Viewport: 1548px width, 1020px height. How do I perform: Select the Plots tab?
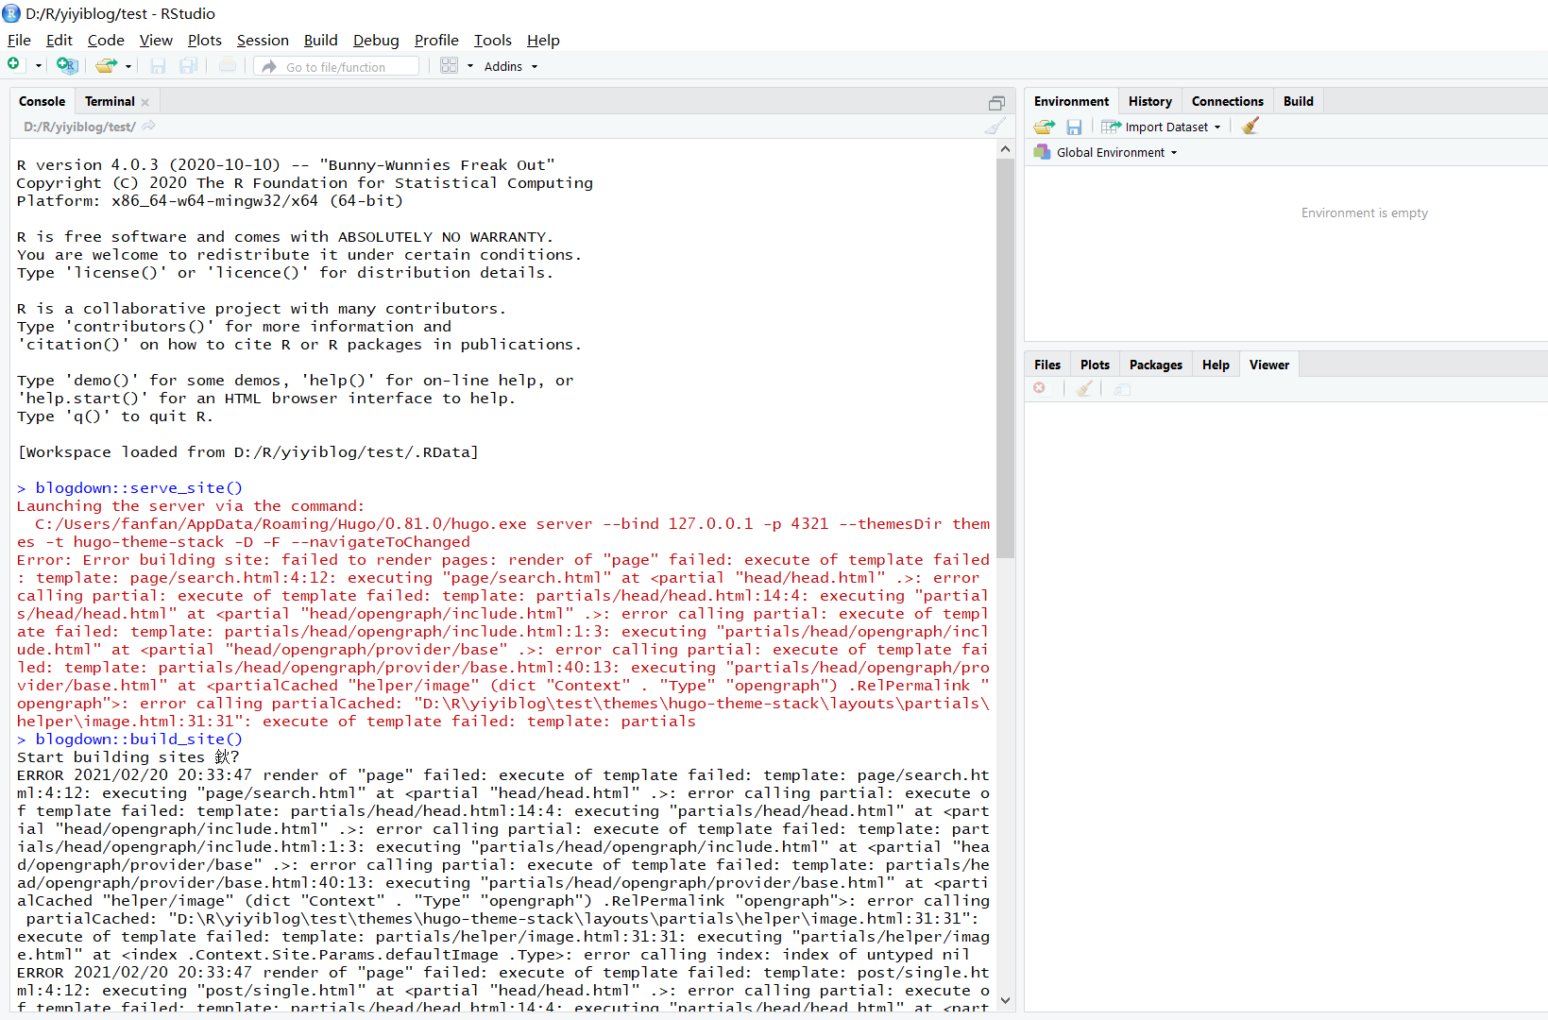coord(1095,365)
